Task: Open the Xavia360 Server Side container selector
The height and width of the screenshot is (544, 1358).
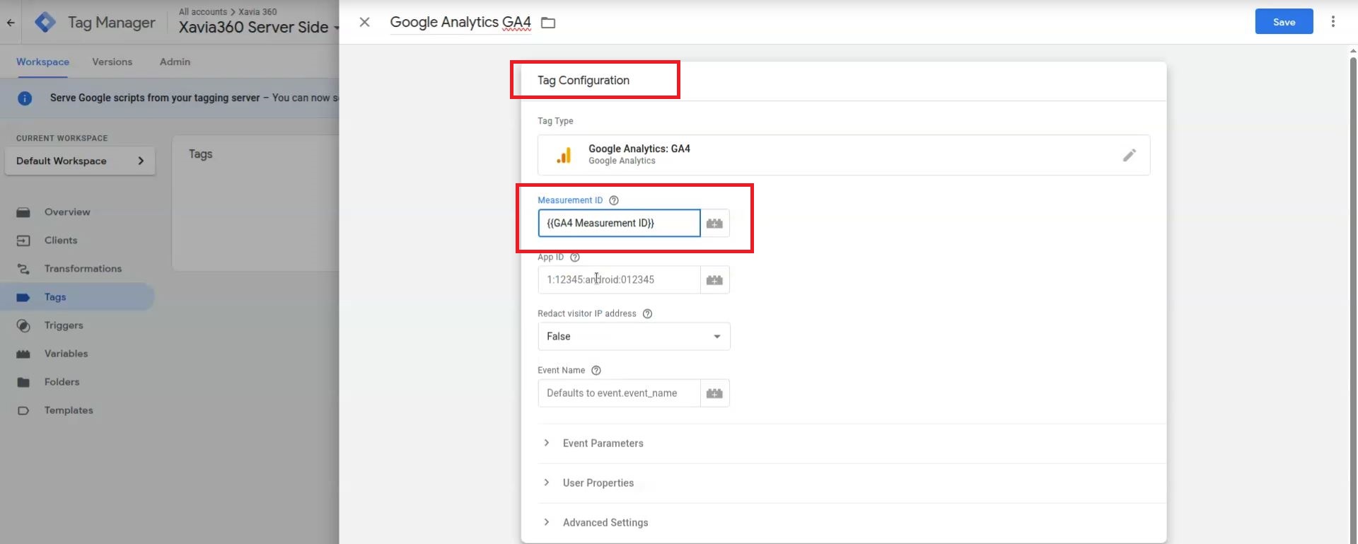Action: [259, 27]
